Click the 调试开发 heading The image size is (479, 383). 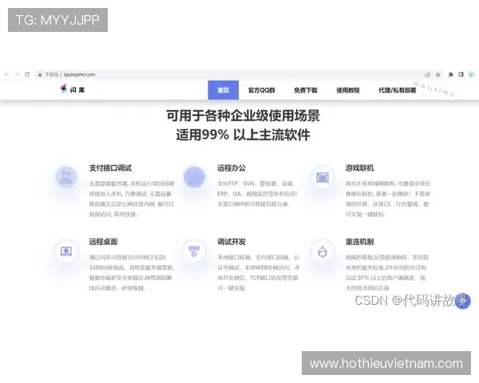pyautogui.click(x=232, y=242)
